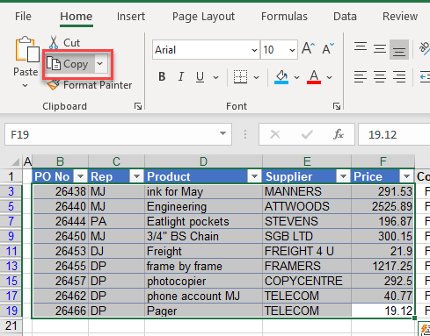Click the phone account MJ cell
This screenshot has height=336, width=430.
point(204,296)
